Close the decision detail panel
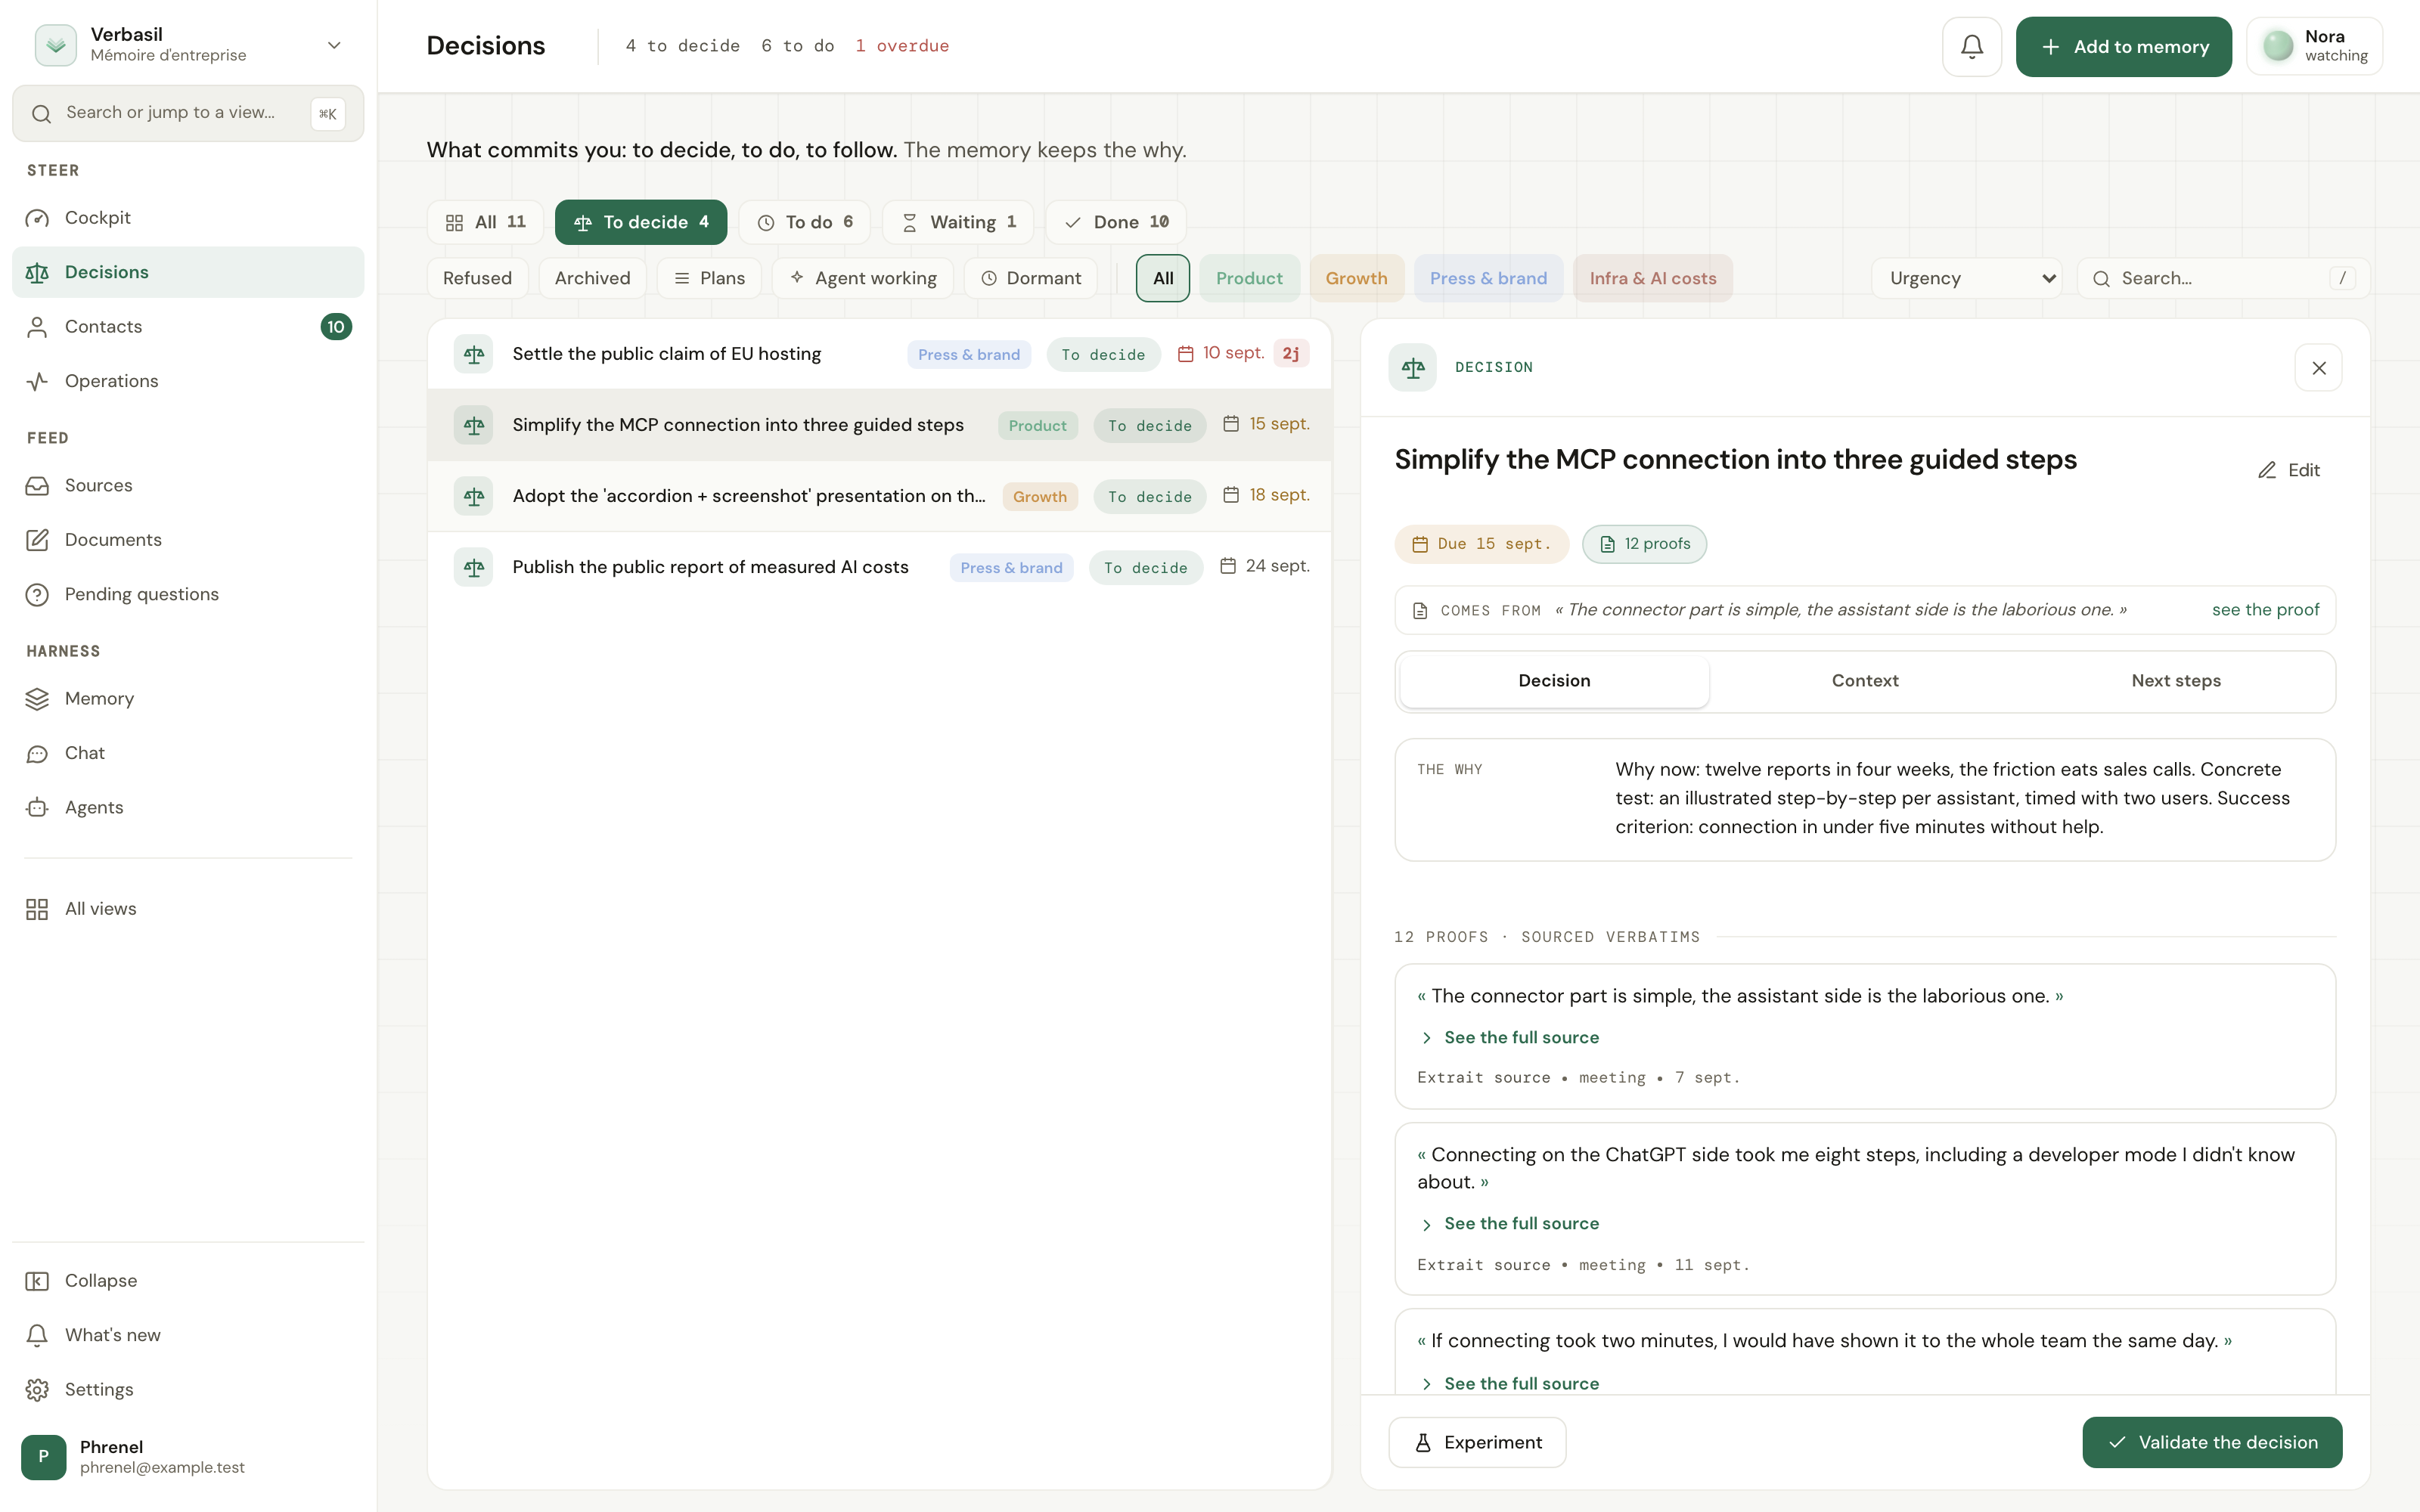This screenshot has width=2420, height=1512. 2318,368
